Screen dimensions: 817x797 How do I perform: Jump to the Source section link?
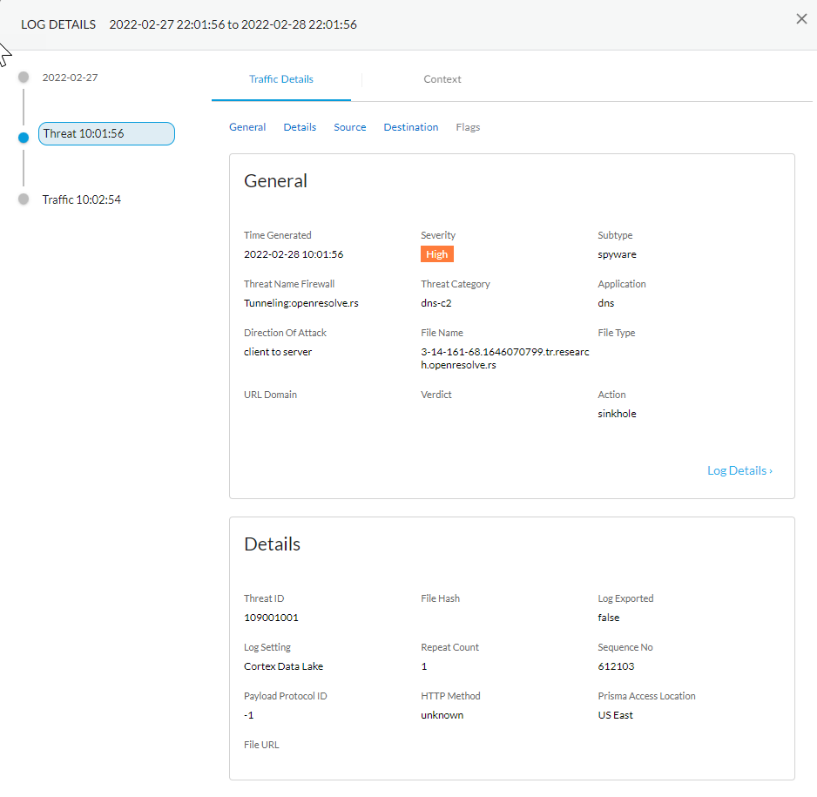click(349, 127)
